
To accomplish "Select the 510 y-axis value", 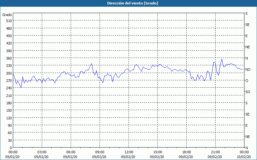I will (x=9, y=21).
